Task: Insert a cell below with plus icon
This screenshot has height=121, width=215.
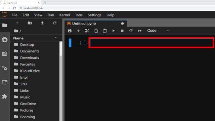Action: click(78, 31)
